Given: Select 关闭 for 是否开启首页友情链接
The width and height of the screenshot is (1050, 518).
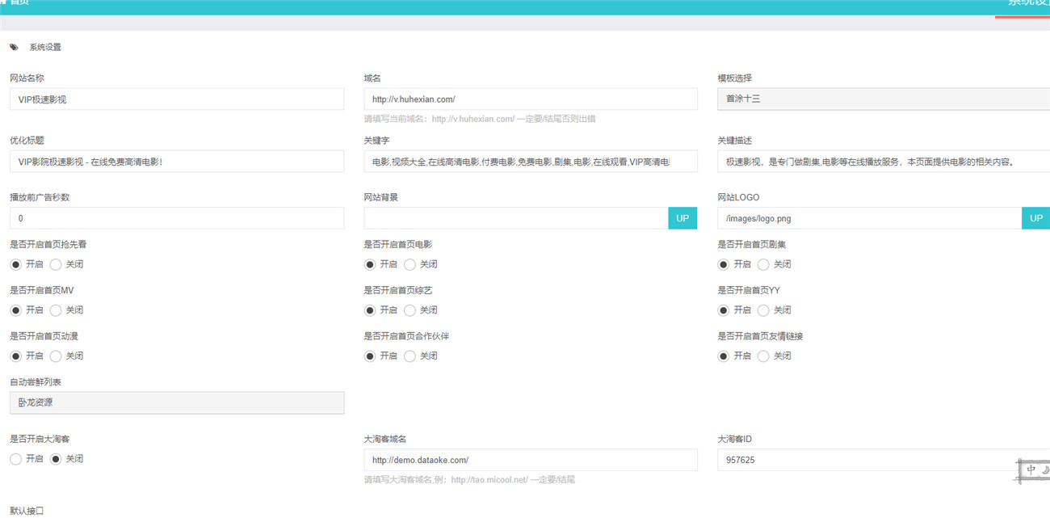Looking at the screenshot, I should pyautogui.click(x=764, y=356).
